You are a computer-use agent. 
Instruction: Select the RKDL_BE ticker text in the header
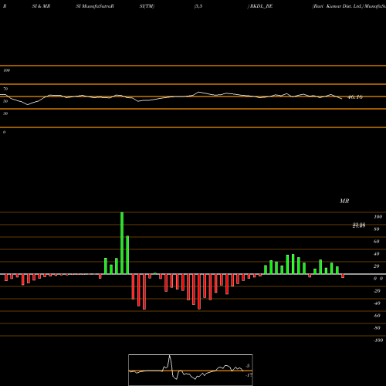[261, 6]
